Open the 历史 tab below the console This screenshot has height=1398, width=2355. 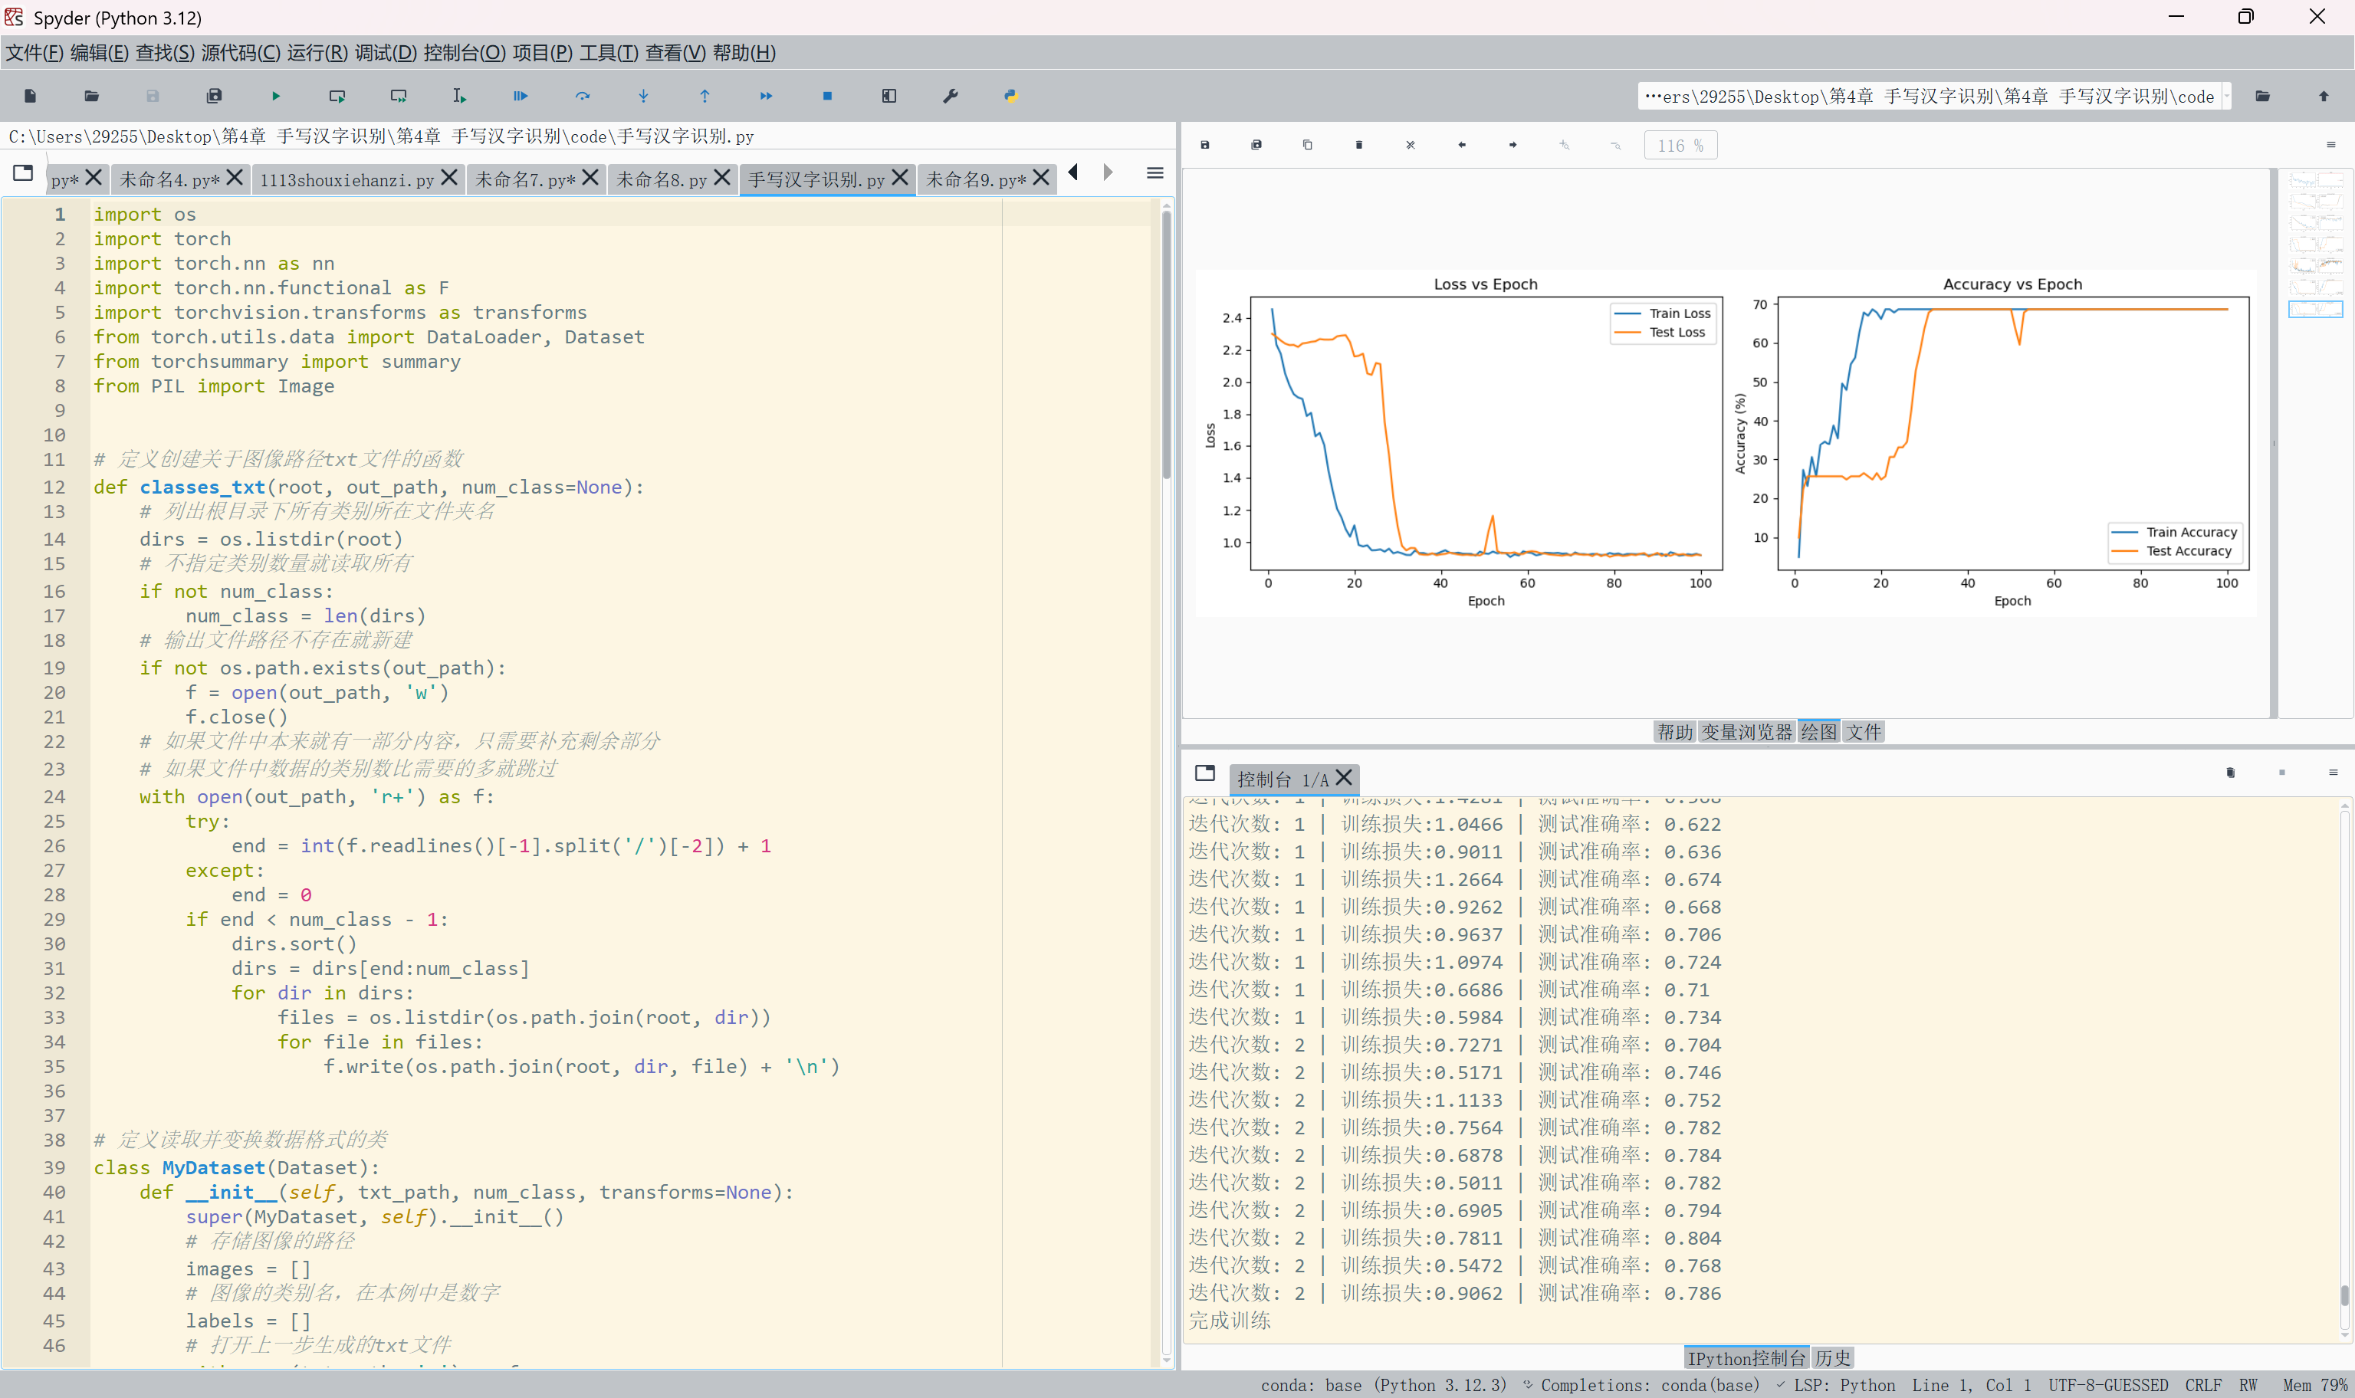click(1832, 1357)
